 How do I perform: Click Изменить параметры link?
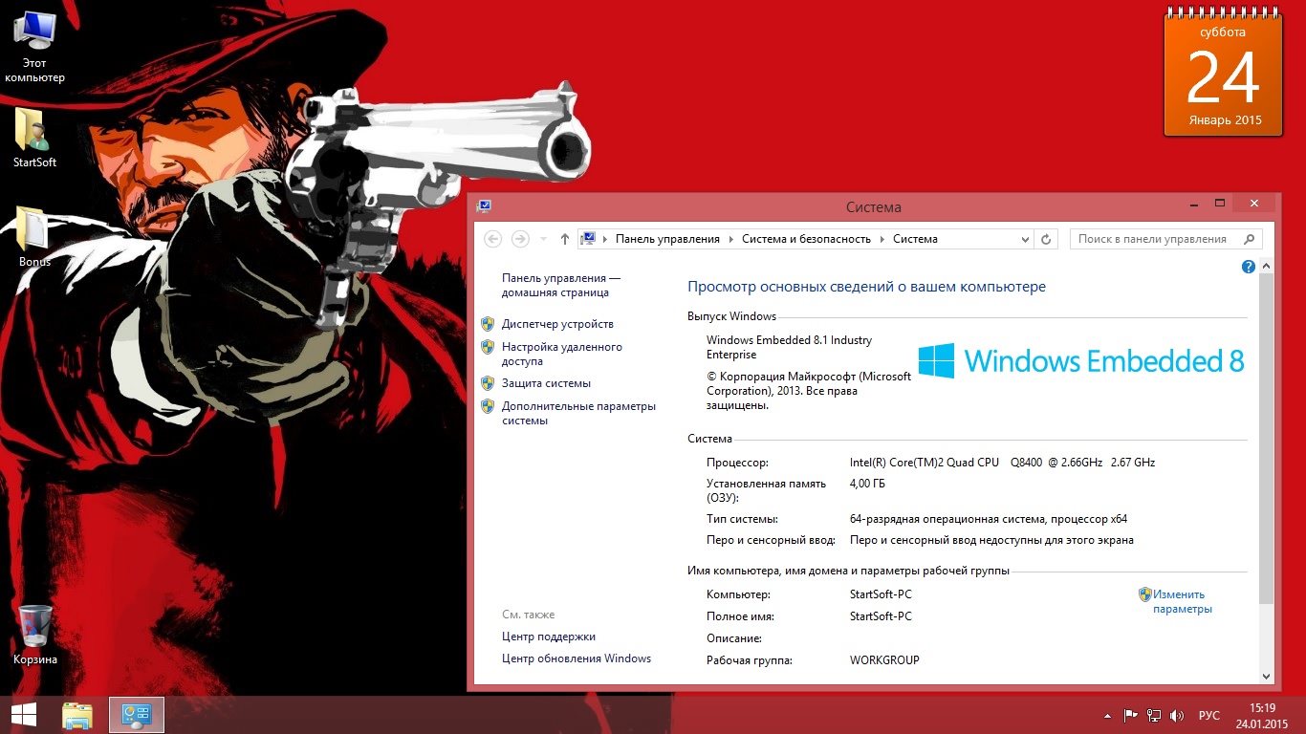1182,601
